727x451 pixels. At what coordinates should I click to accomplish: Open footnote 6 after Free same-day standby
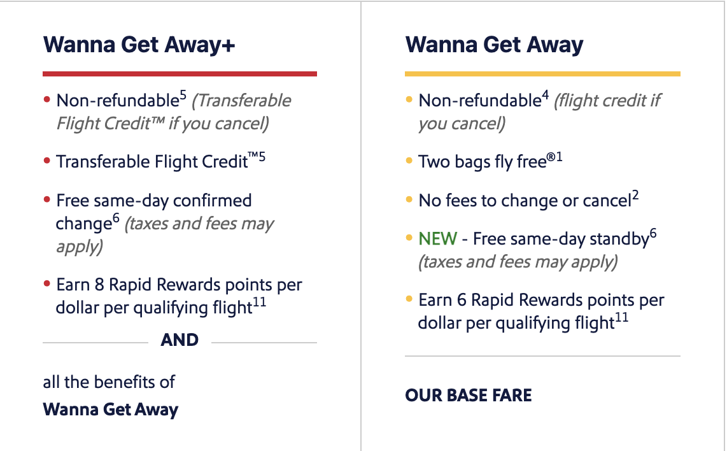click(653, 234)
